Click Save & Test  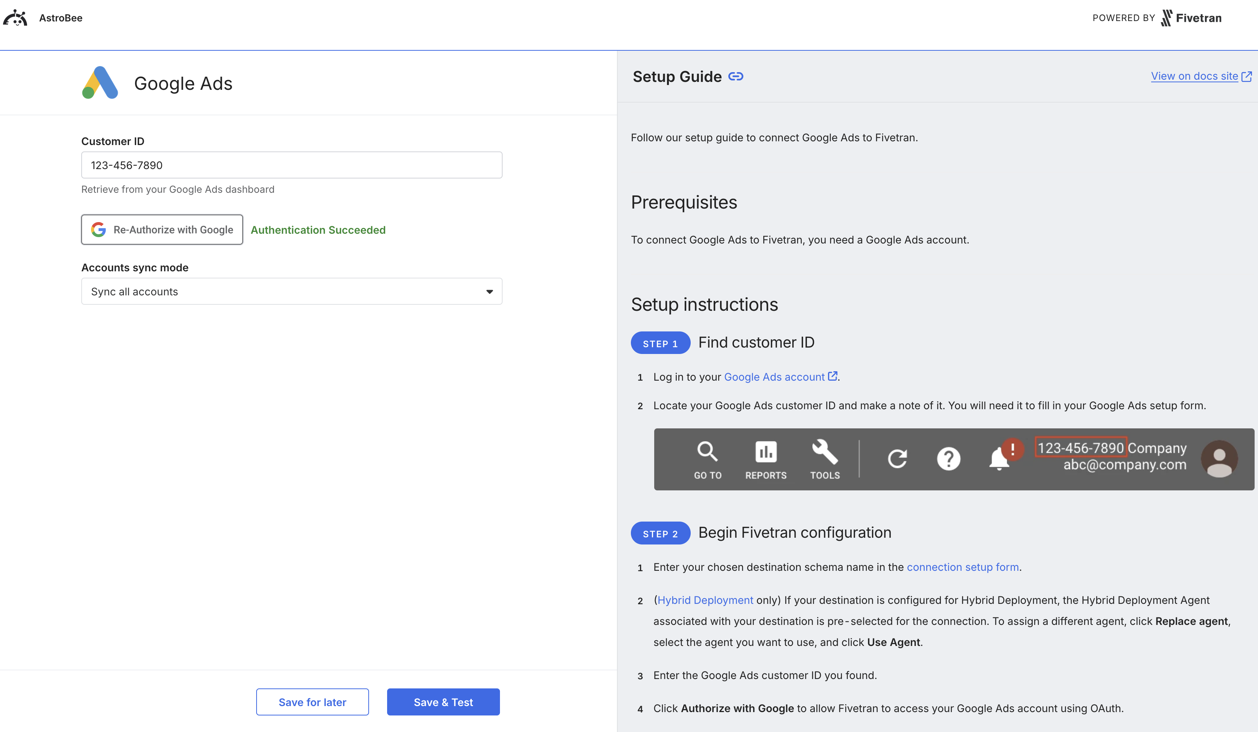tap(443, 702)
